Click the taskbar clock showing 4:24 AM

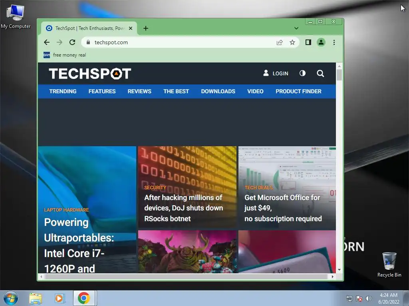point(389,298)
